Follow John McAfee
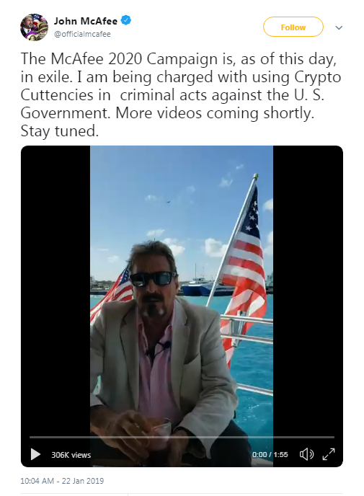Screen dimensions: 364x496 tap(293, 27)
